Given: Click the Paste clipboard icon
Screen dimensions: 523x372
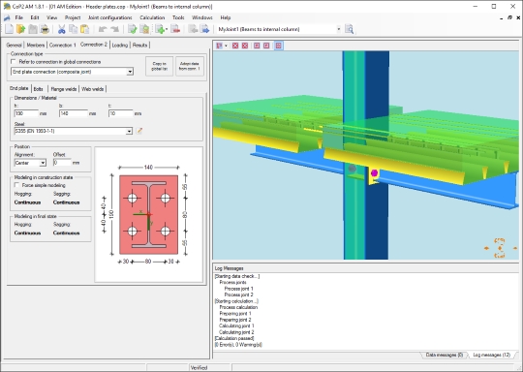Looking at the screenshot, I should point(84,29).
